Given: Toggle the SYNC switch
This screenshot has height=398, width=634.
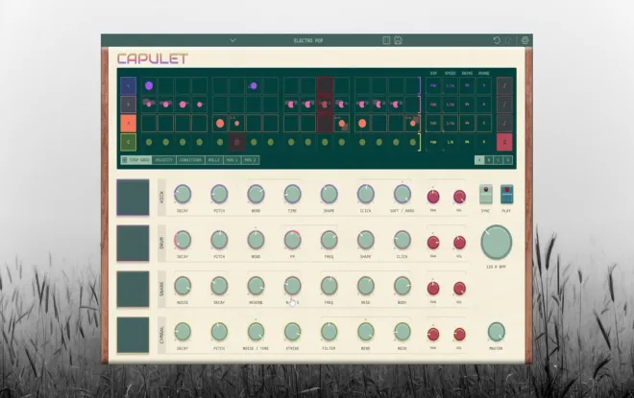Looking at the screenshot, I should pos(486,194).
